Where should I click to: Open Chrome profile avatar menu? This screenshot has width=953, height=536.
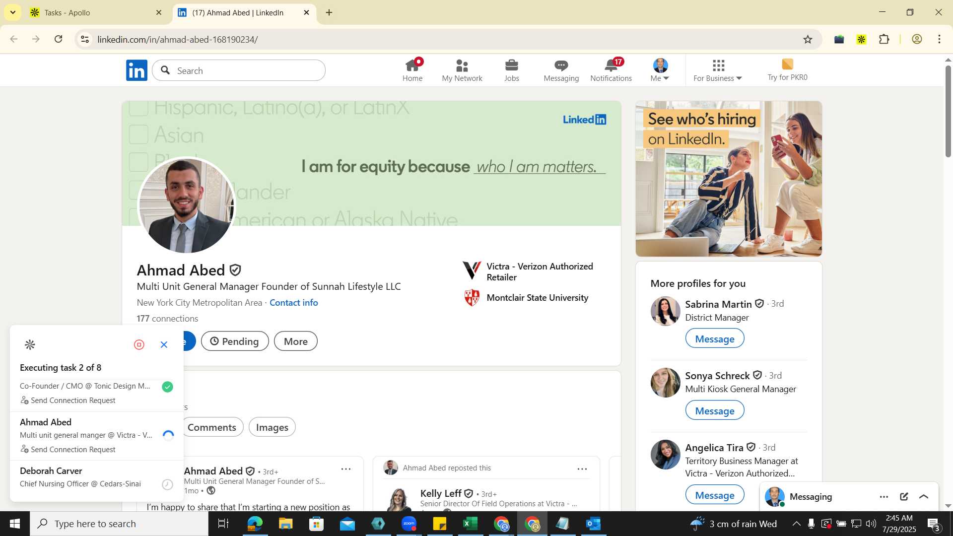point(917,39)
